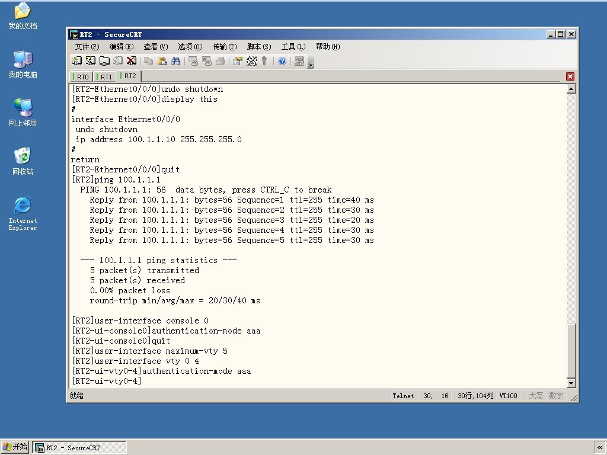Click the SecureCRT title bar icon
This screenshot has height=455, width=607.
(74, 34)
